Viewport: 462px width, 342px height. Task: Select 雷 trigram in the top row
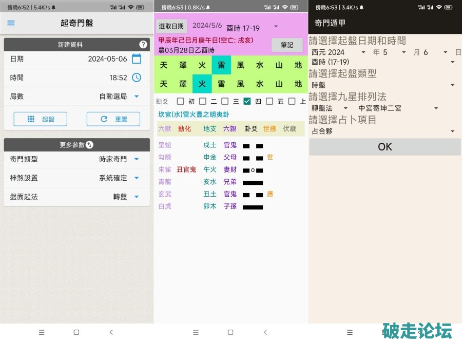click(221, 65)
